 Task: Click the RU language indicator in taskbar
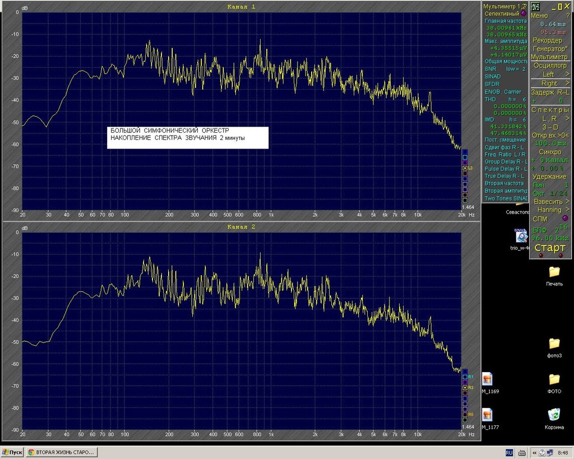point(510,452)
